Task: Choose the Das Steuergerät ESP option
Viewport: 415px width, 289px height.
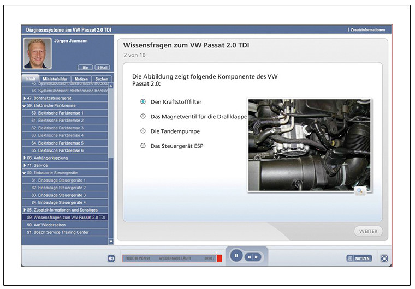Action: pyautogui.click(x=143, y=146)
